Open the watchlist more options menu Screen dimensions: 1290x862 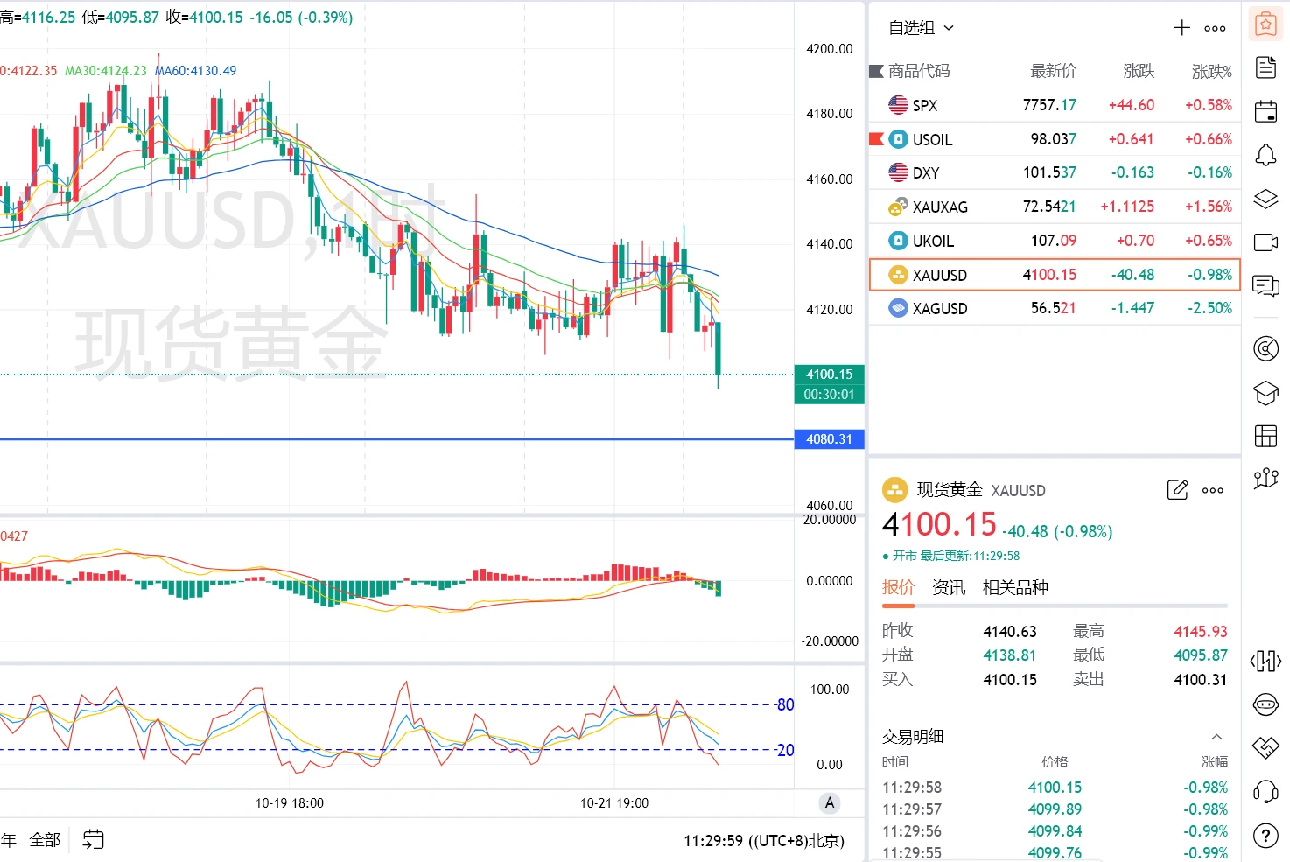tap(1215, 28)
